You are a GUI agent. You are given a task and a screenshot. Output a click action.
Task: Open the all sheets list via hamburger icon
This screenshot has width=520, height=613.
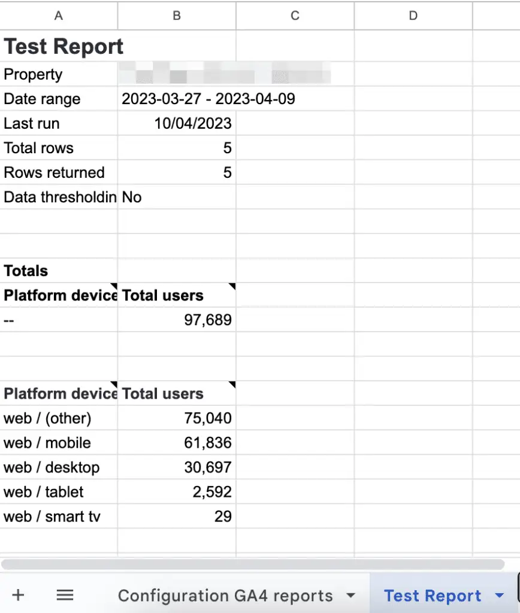pyautogui.click(x=65, y=595)
